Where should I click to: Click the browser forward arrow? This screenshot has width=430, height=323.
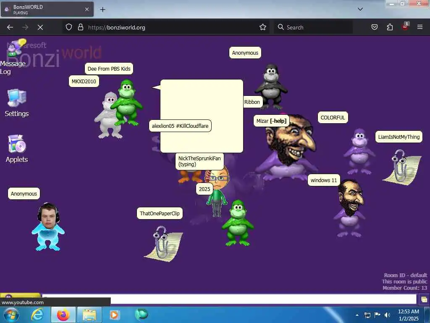point(25,27)
